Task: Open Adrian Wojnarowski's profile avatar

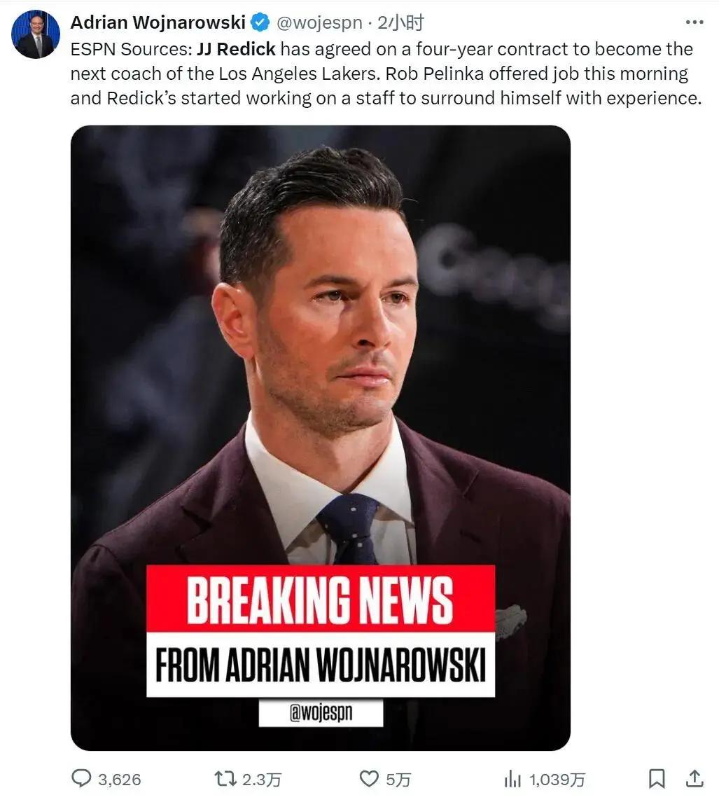Action: coord(35,34)
